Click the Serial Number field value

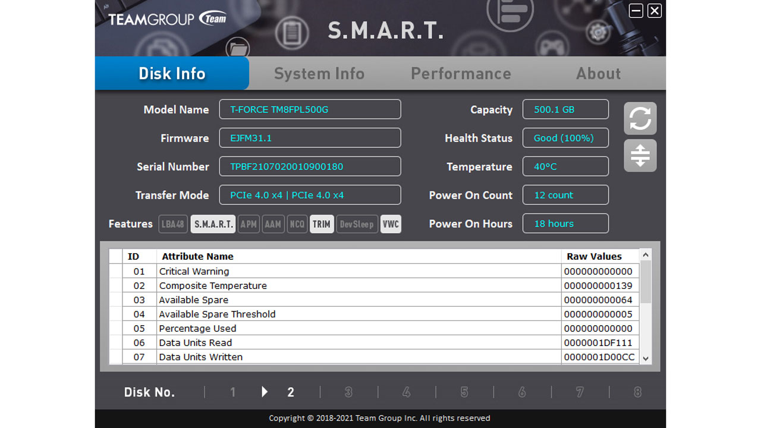tap(310, 166)
